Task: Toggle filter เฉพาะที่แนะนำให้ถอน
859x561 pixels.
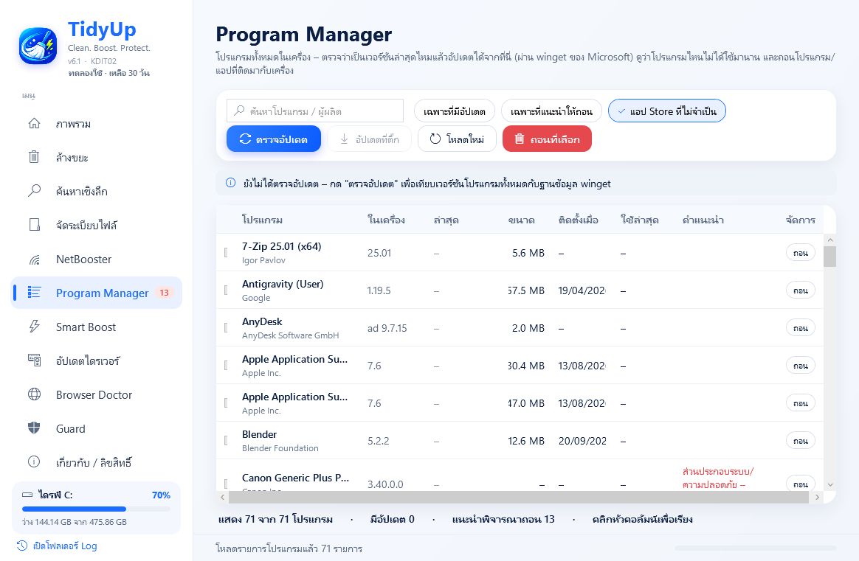Action: [551, 111]
